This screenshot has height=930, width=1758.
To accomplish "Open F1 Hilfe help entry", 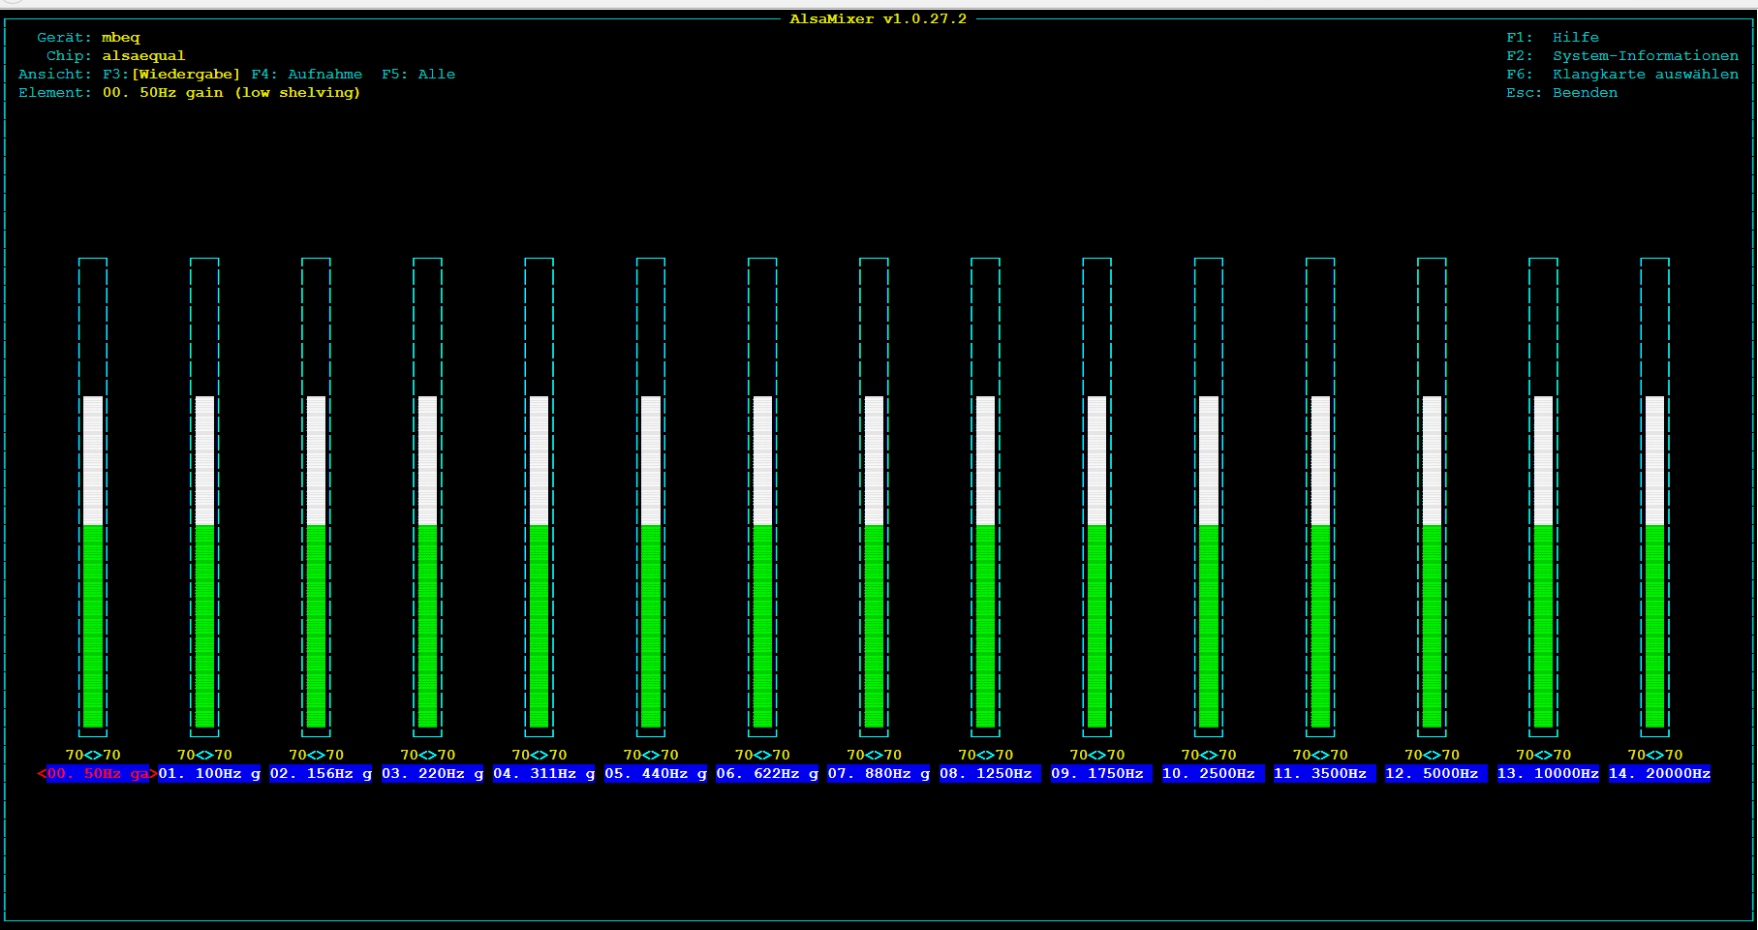I will [1553, 38].
